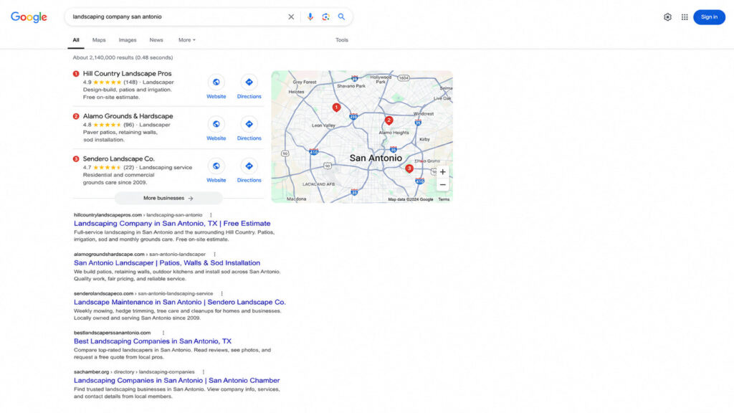
Task: Get Directions icon for Sendero Landscape Co.
Action: click(x=249, y=166)
